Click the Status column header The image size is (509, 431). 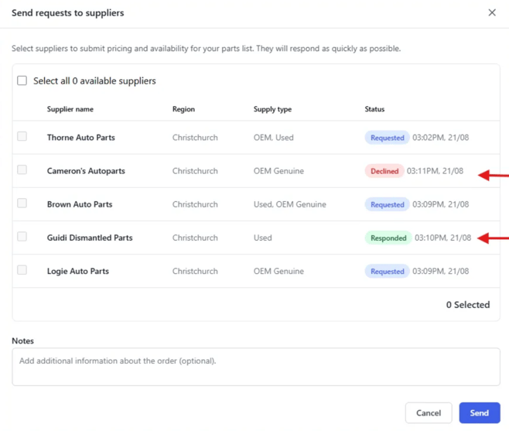coord(374,109)
